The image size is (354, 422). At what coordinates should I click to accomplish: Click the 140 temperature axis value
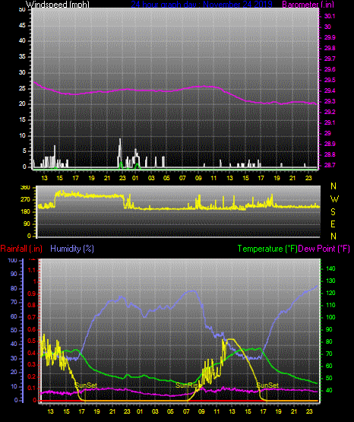click(x=330, y=268)
